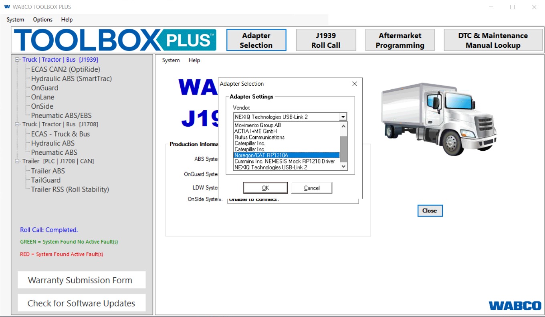Open the Options menu

(x=42, y=19)
